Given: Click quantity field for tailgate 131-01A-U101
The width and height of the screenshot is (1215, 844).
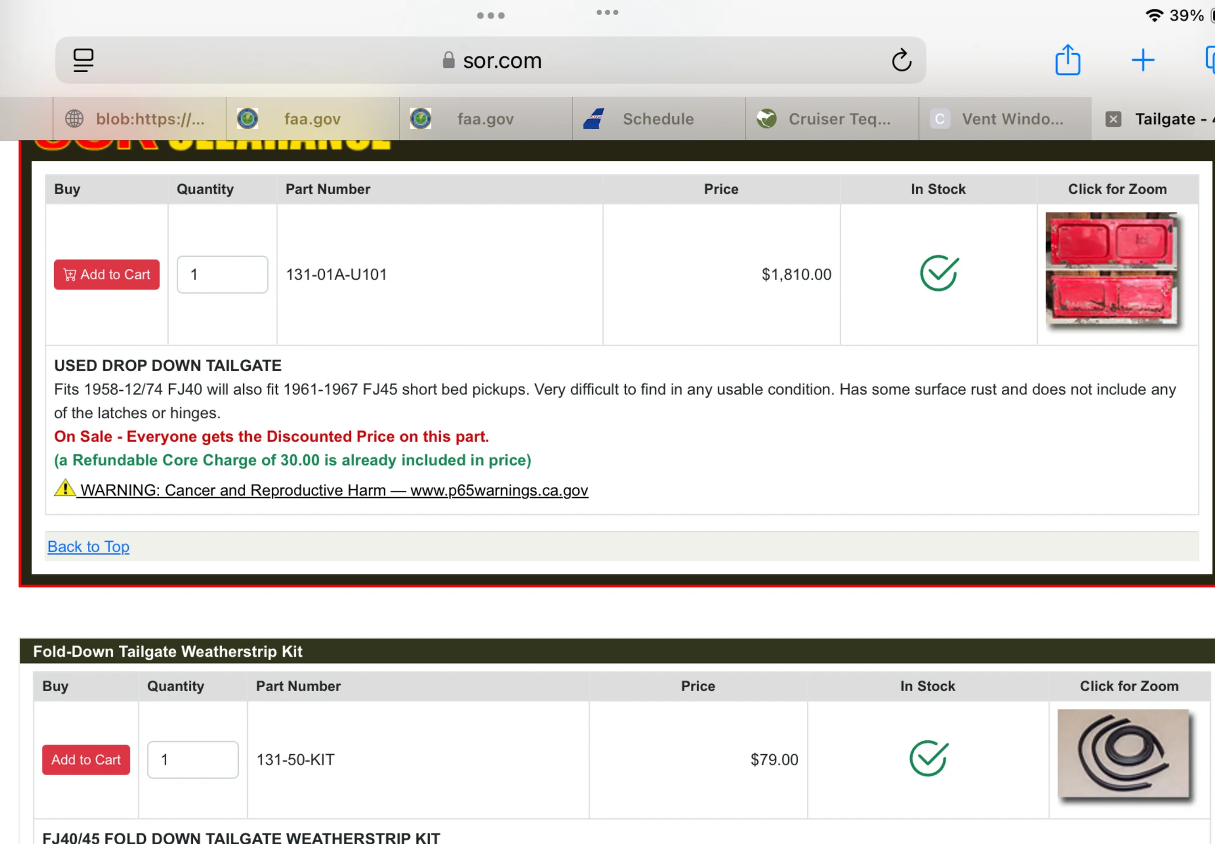Looking at the screenshot, I should point(222,274).
